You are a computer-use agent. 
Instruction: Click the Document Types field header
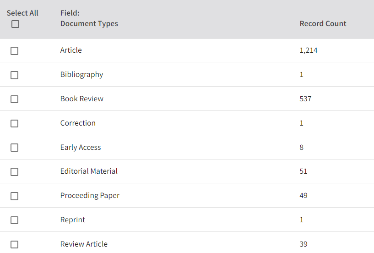coord(89,24)
